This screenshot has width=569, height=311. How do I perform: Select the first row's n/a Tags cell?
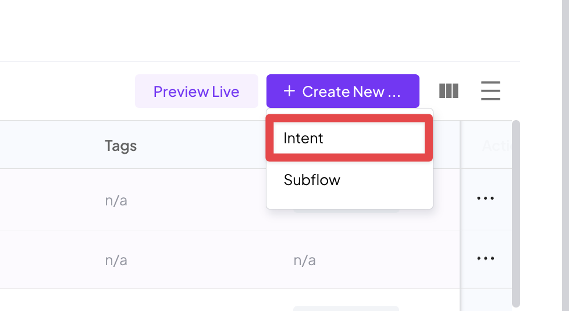click(x=116, y=201)
